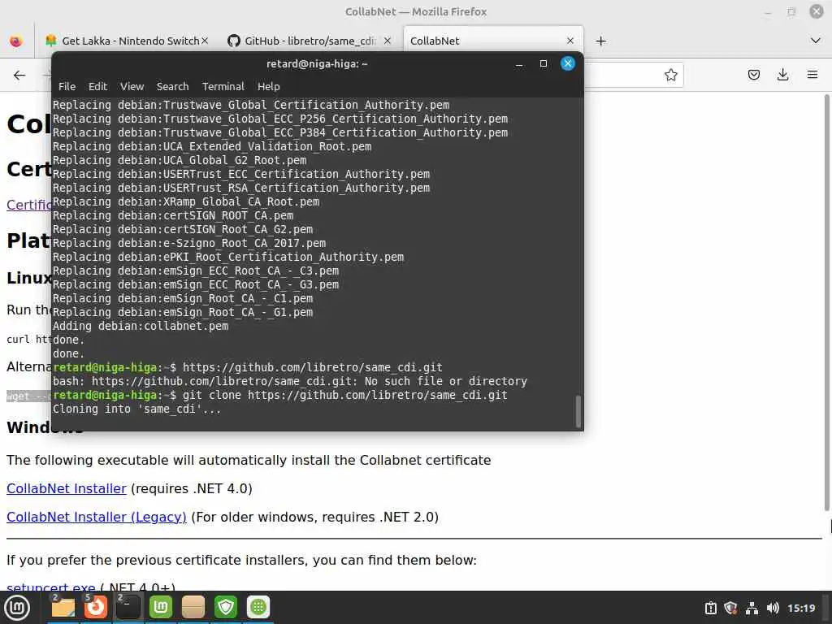This screenshot has height=624, width=832.
Task: Open the tan package icon in taskbar
Action: click(193, 607)
